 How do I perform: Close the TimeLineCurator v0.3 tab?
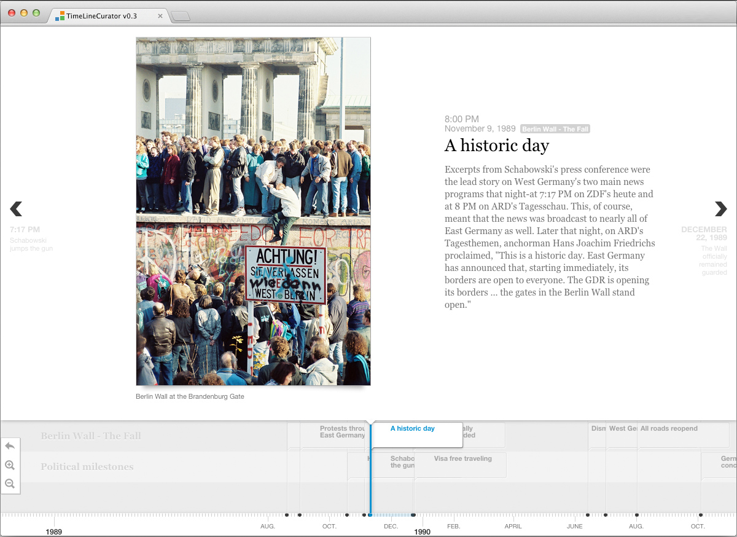click(160, 16)
